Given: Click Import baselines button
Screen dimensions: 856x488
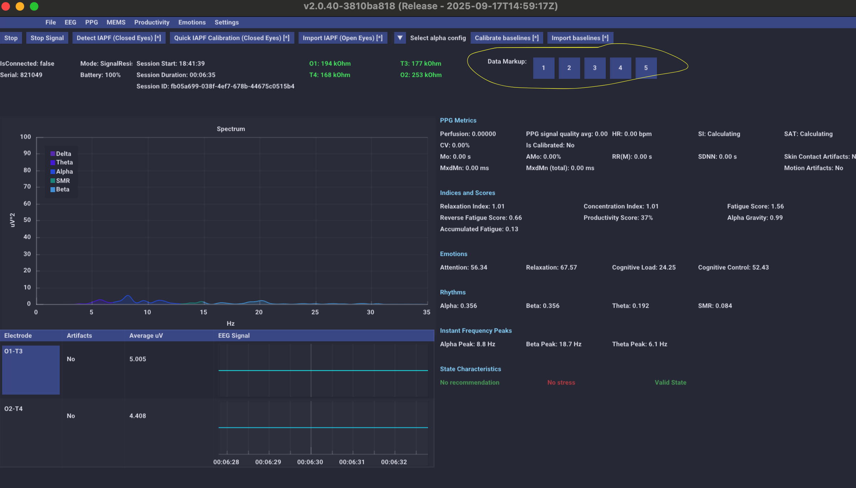Looking at the screenshot, I should click(x=580, y=38).
